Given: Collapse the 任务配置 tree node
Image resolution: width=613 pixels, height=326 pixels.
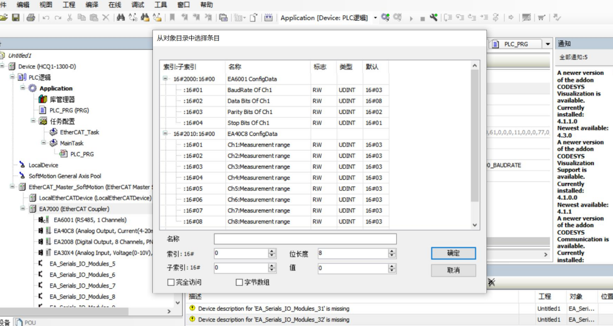Looking at the screenshot, I should click(x=34, y=121).
